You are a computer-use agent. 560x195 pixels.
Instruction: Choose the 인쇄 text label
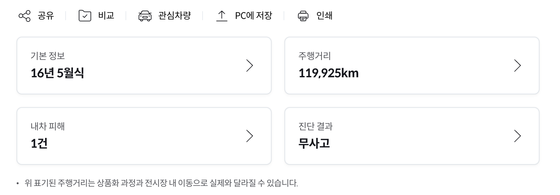pos(324,16)
